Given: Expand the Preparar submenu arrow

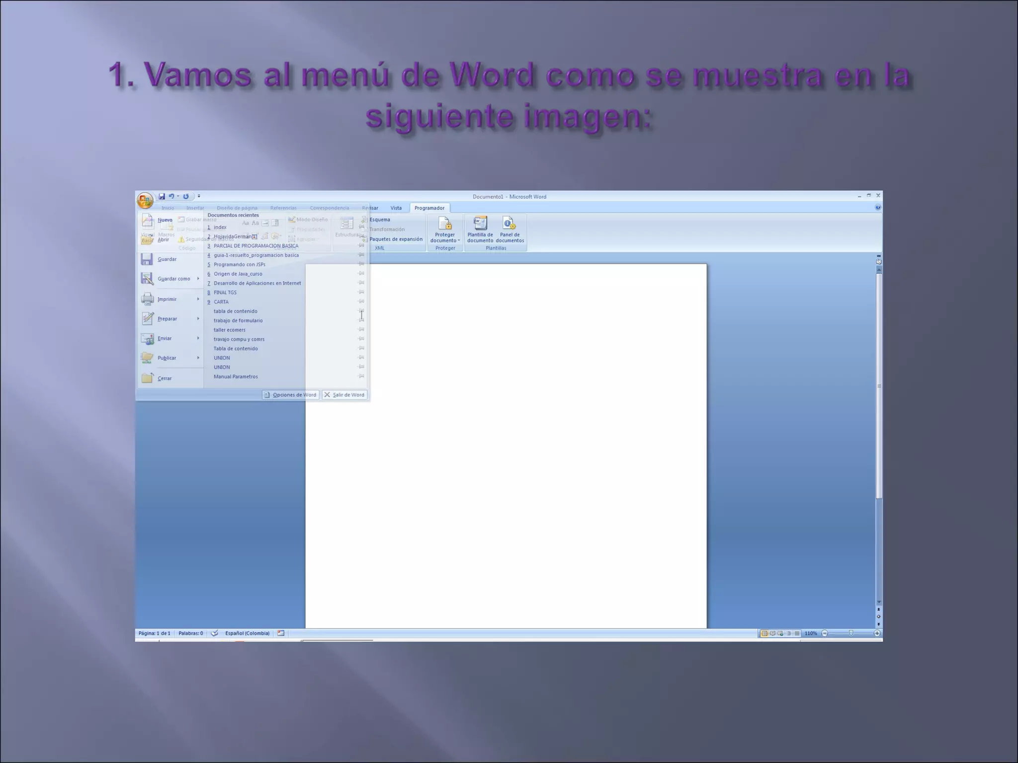Looking at the screenshot, I should (198, 319).
